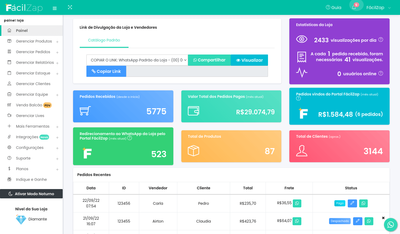Click the Compartilhar button

209,60
